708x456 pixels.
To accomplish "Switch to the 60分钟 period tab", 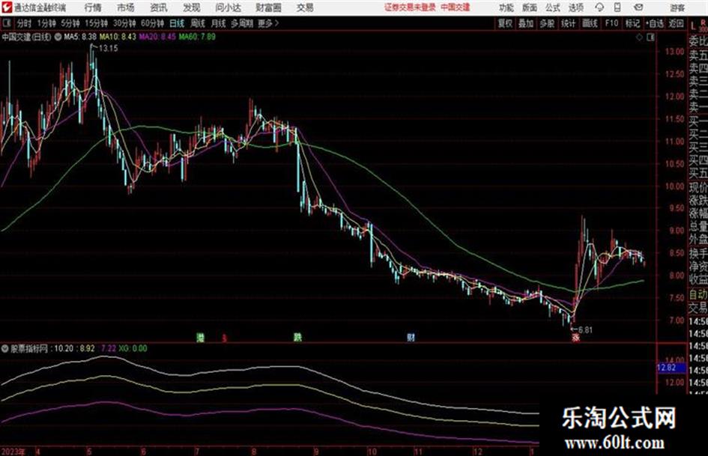I will [152, 23].
